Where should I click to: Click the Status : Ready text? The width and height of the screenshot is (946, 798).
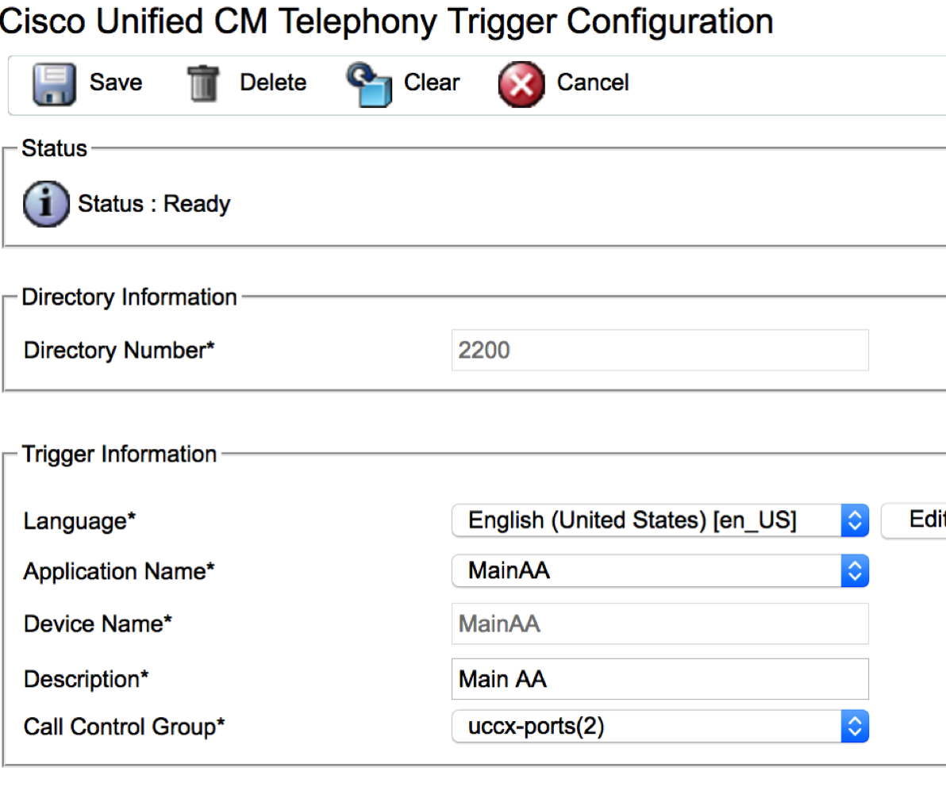click(x=154, y=204)
